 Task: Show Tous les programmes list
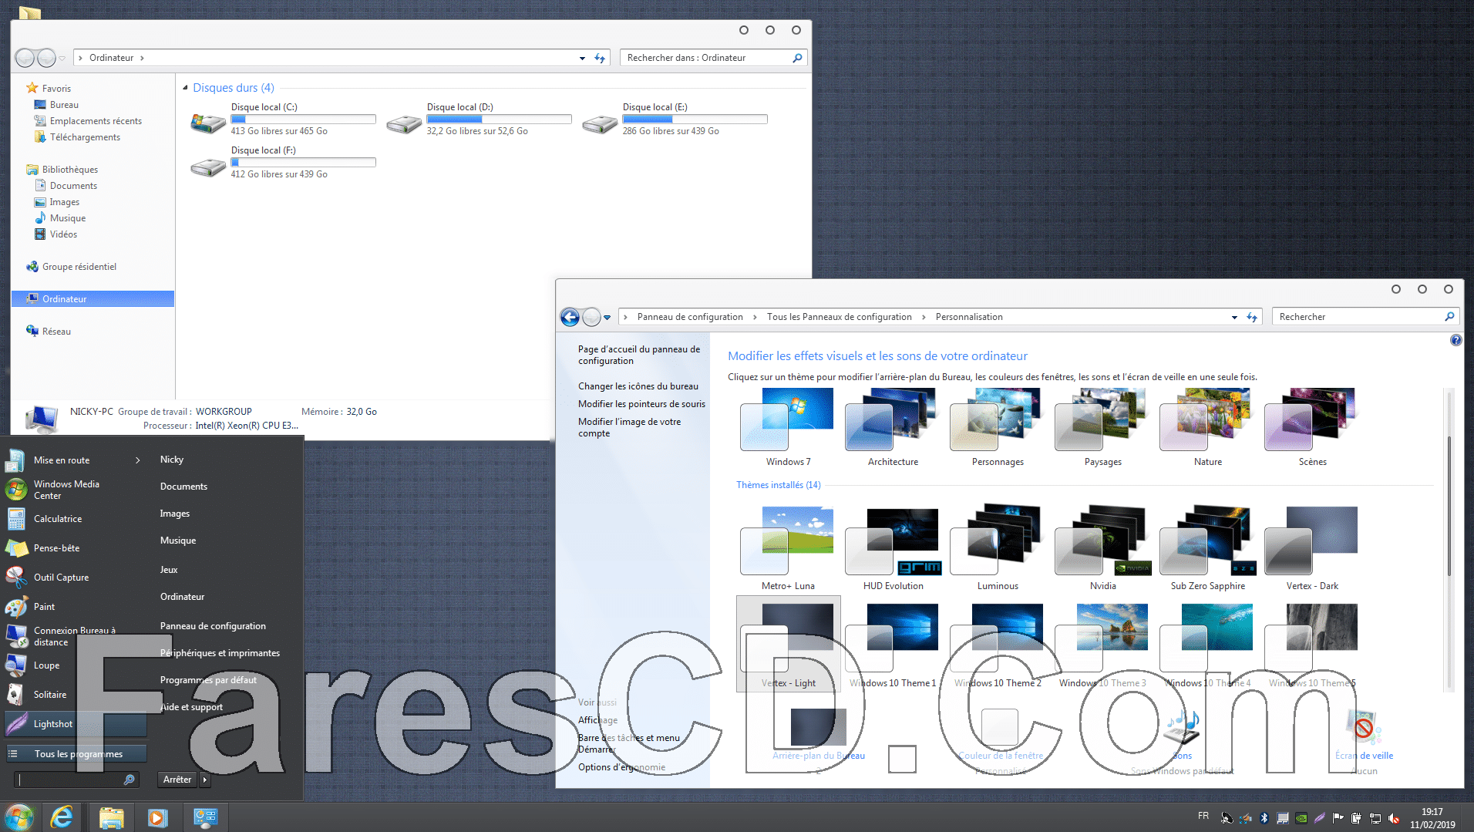pos(76,754)
